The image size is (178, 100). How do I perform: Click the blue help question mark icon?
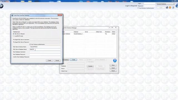click(115, 61)
